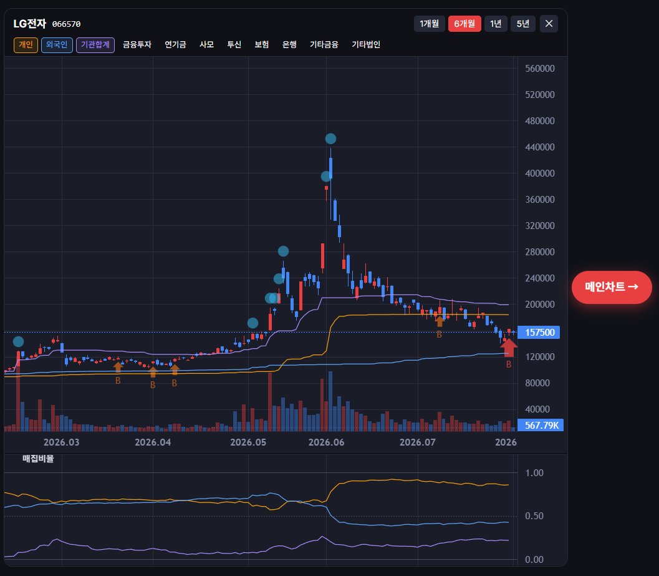Click the blue circle marker at chart peak
Screen dimensions: 659x576
pos(331,139)
